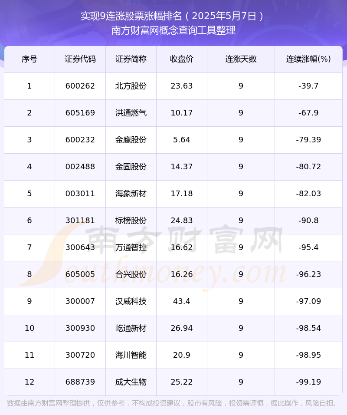The height and width of the screenshot is (415, 347).
Task: Select stock code 003011
Action: coord(80,194)
